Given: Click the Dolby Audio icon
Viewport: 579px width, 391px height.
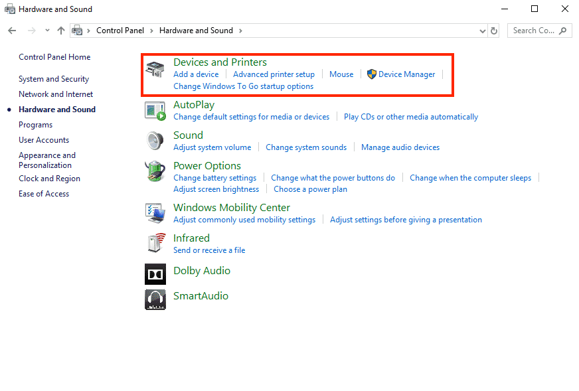Looking at the screenshot, I should coord(155,274).
